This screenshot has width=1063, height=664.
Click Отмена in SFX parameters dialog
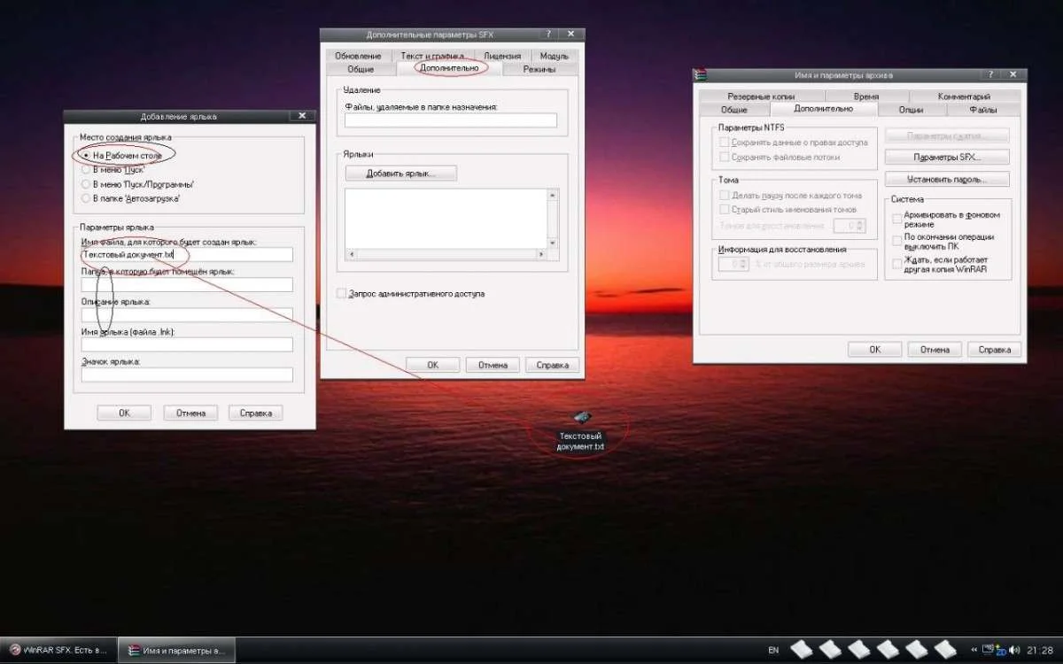493,365
